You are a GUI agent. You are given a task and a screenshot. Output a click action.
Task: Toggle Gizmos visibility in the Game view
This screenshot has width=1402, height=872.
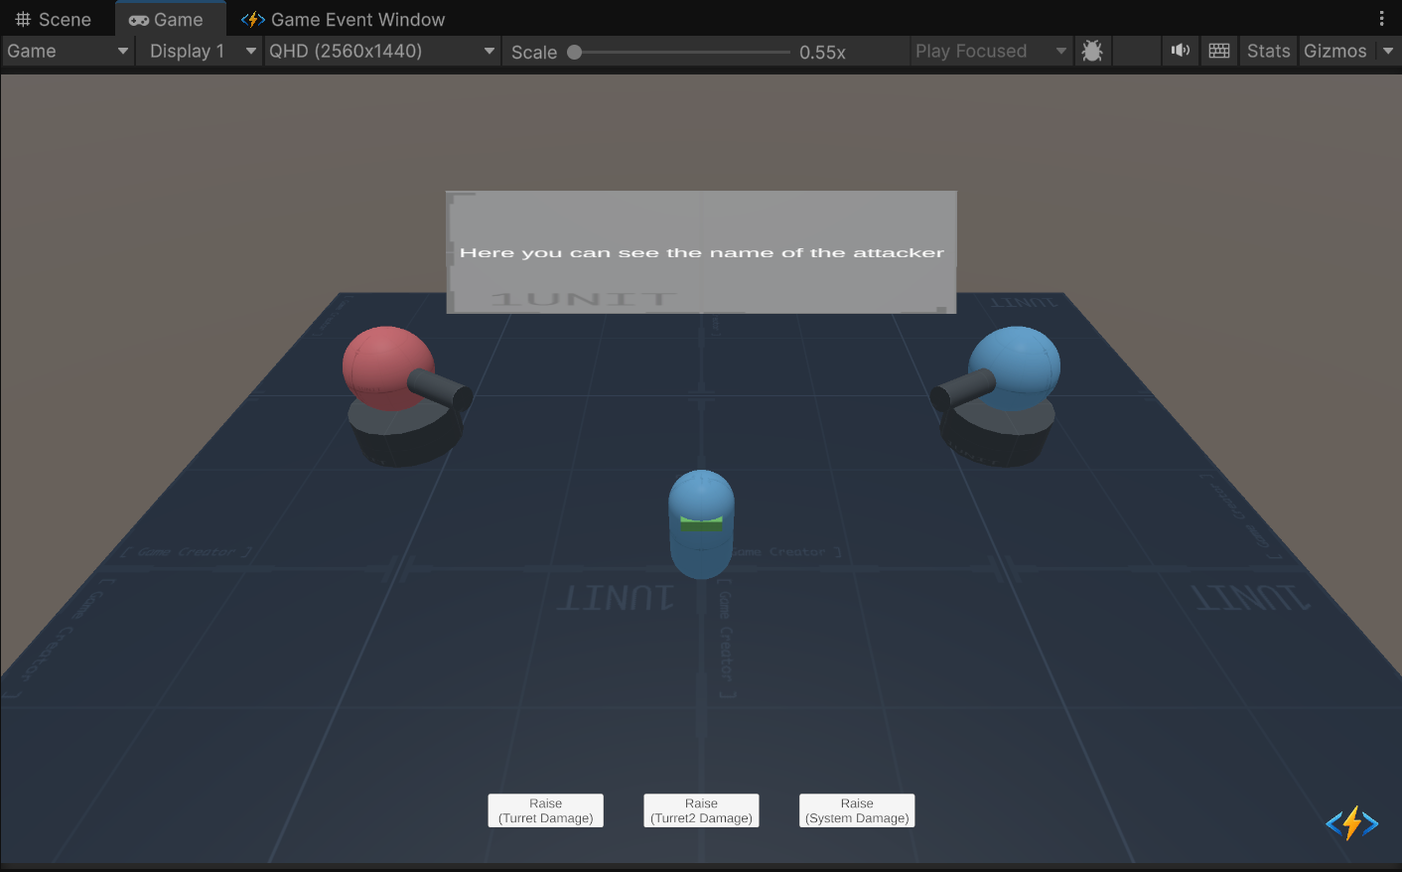tap(1334, 51)
